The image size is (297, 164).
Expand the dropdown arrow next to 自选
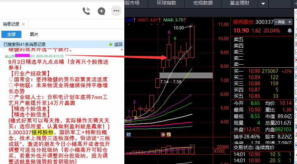(290, 22)
